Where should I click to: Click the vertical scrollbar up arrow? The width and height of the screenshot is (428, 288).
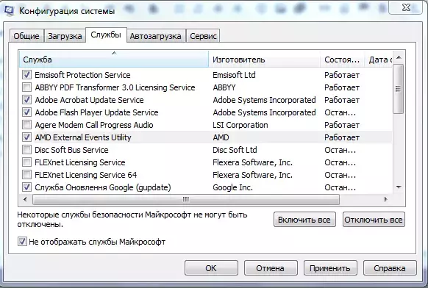click(399, 57)
